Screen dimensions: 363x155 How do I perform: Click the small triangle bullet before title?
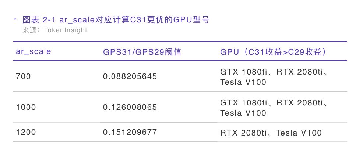coord(15,19)
